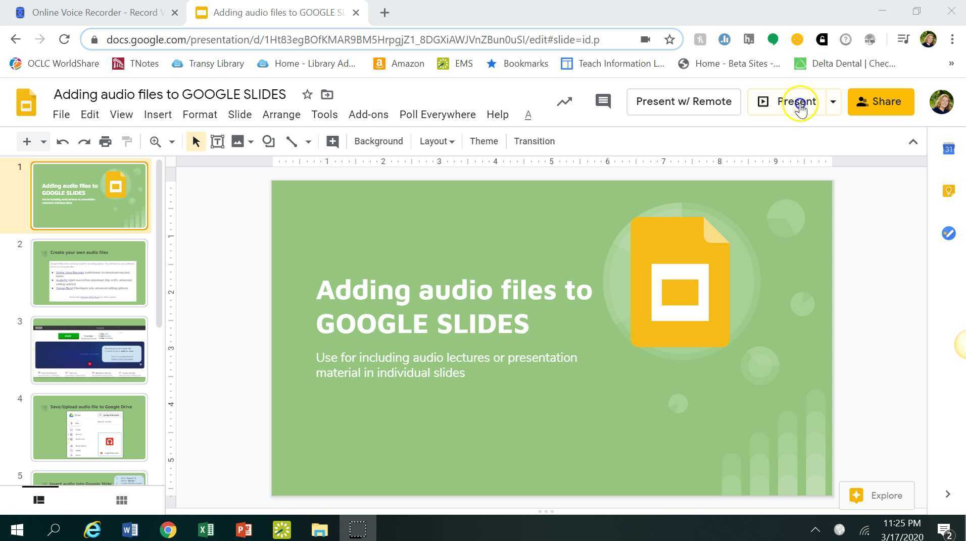Select the arrow selection tool
The image size is (966, 541).
point(195,141)
